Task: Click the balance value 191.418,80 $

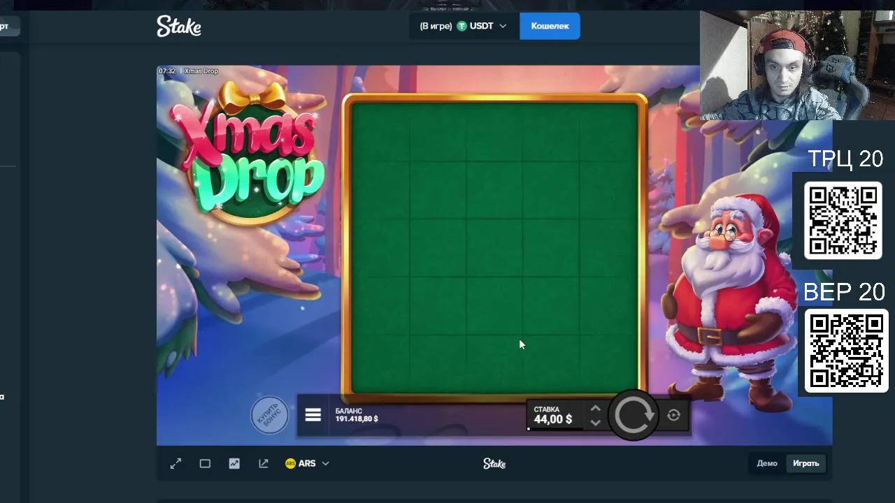Action: coord(357,419)
